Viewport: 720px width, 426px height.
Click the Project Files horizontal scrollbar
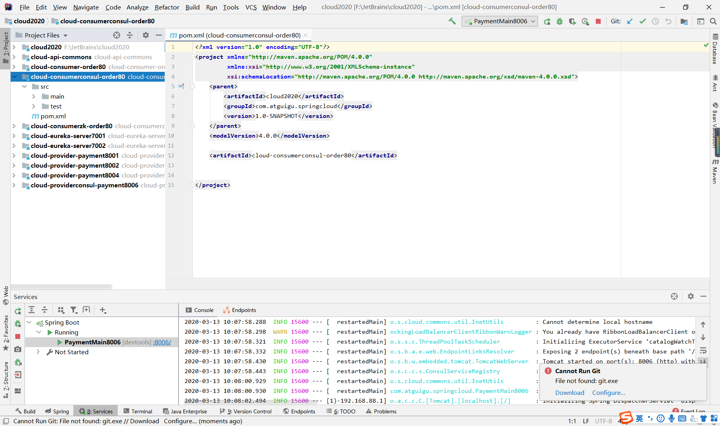pyautogui.click(x=61, y=287)
